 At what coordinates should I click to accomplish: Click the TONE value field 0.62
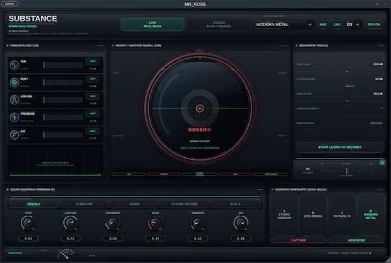click(28, 238)
